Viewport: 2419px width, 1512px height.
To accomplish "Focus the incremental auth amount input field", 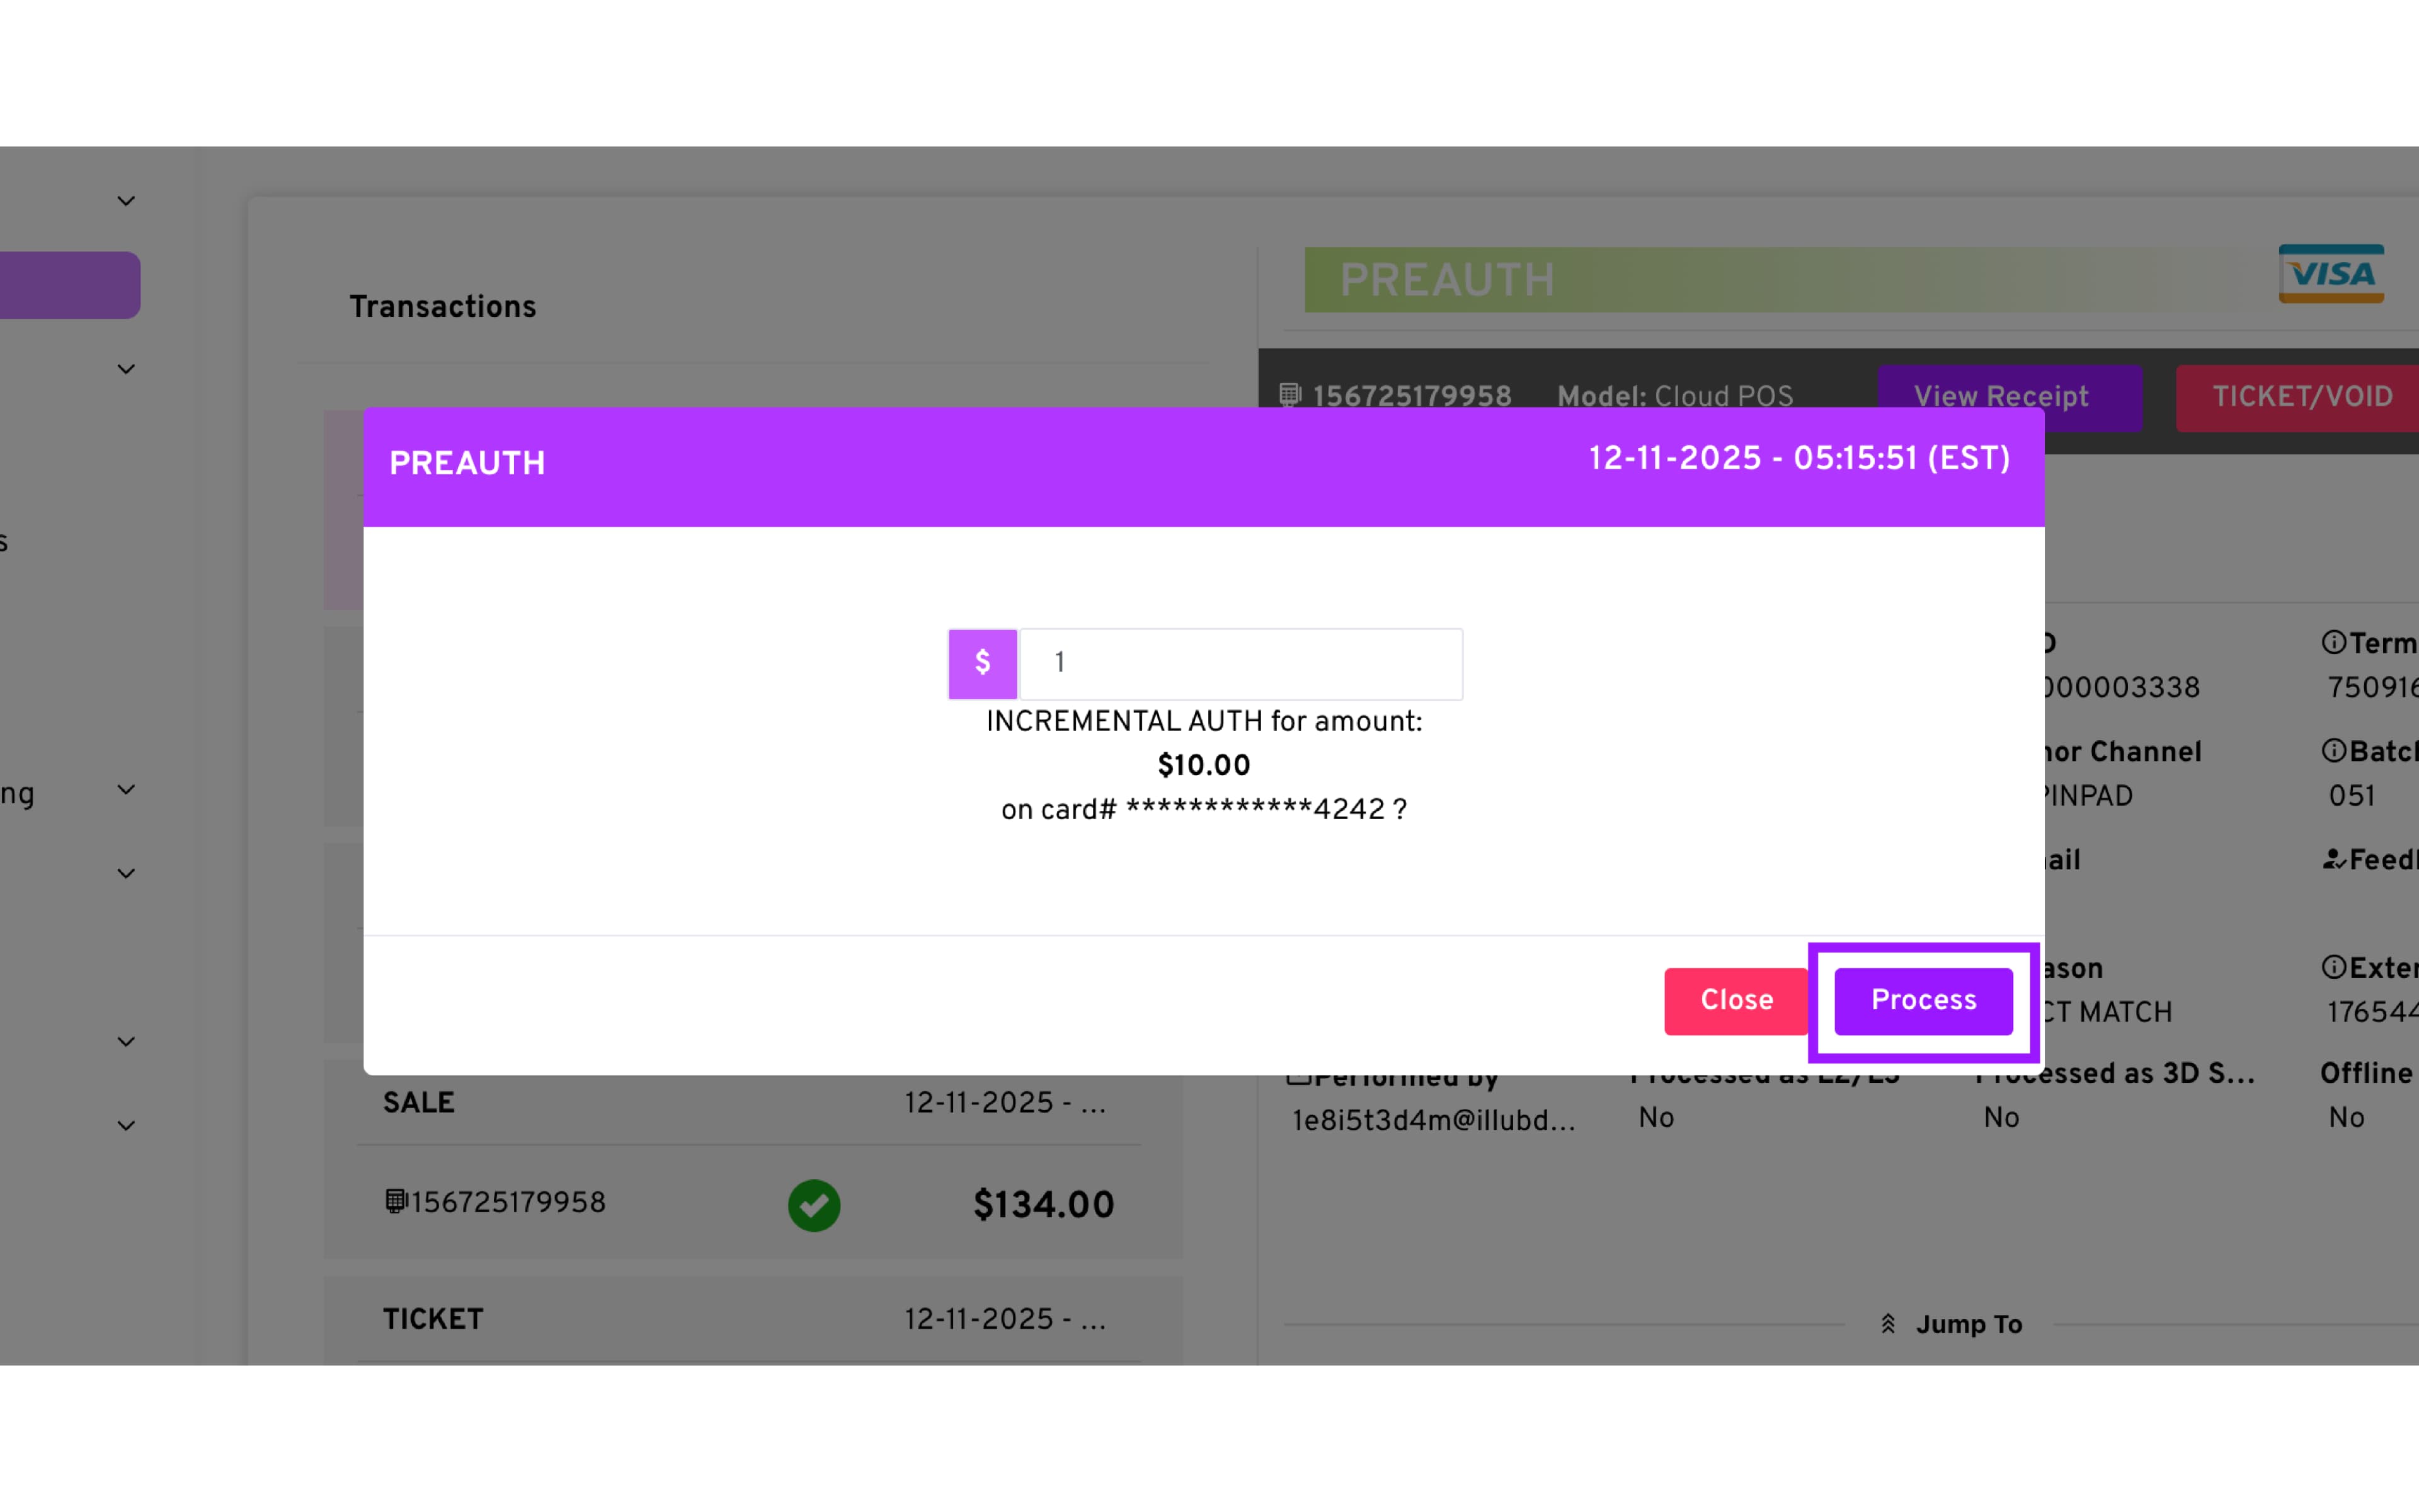I will point(1240,663).
